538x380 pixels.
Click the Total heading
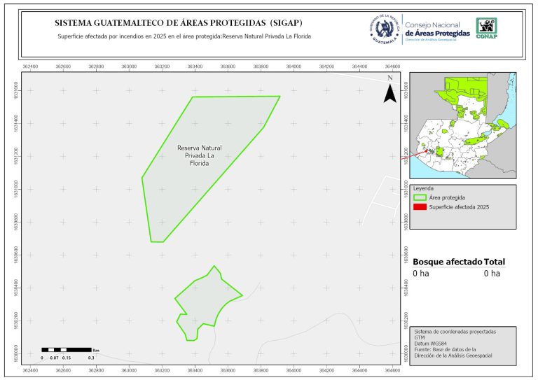[x=495, y=262]
